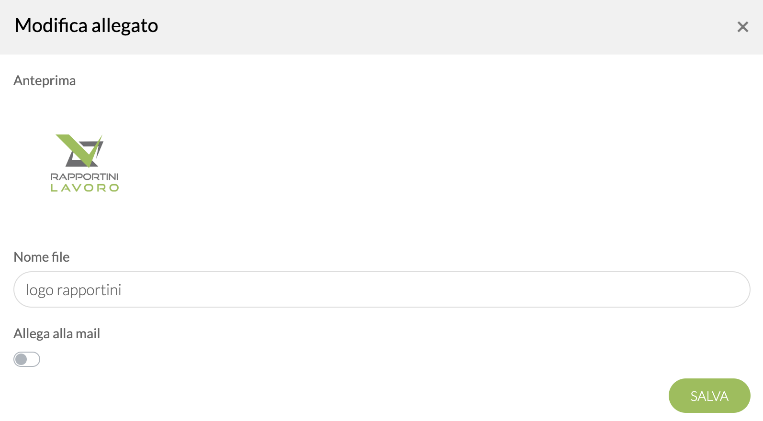Click the Nome file label
The width and height of the screenshot is (763, 421).
click(x=42, y=257)
